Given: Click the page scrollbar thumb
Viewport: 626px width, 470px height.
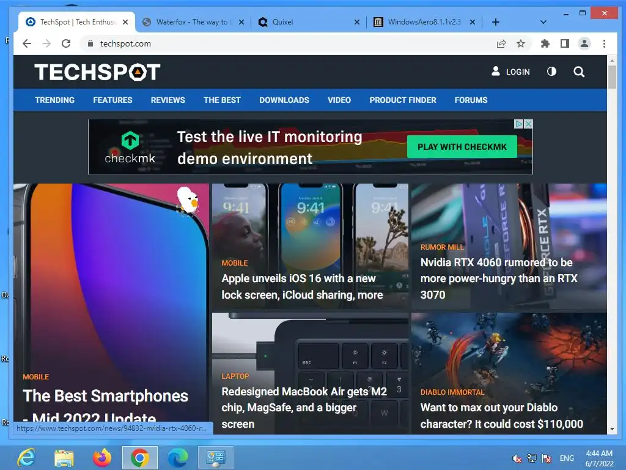Looking at the screenshot, I should coord(612,77).
